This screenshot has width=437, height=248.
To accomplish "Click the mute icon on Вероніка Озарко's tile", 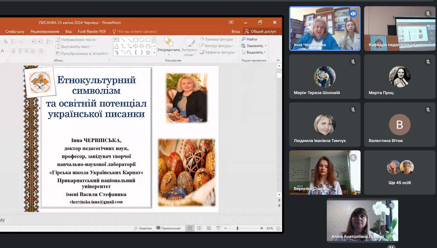I will (353, 158).
